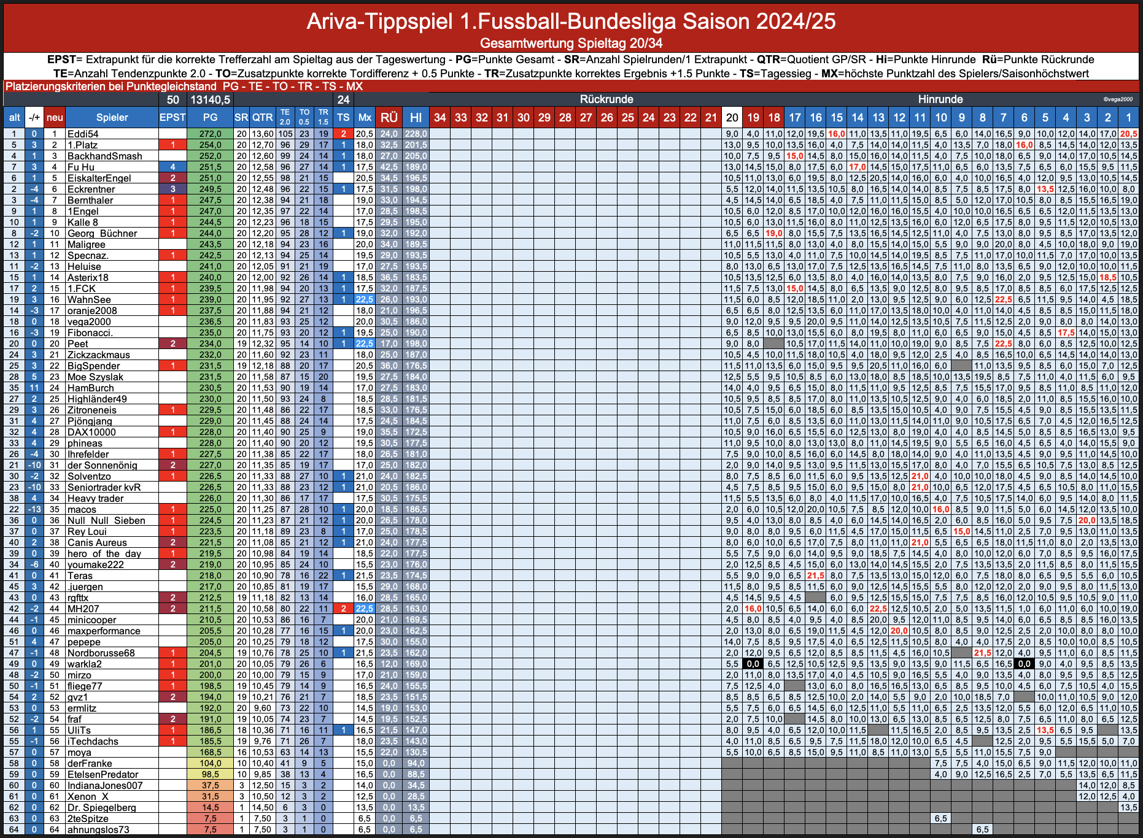Select the 'alt' column header
The height and width of the screenshot is (838, 1143).
pos(14,117)
